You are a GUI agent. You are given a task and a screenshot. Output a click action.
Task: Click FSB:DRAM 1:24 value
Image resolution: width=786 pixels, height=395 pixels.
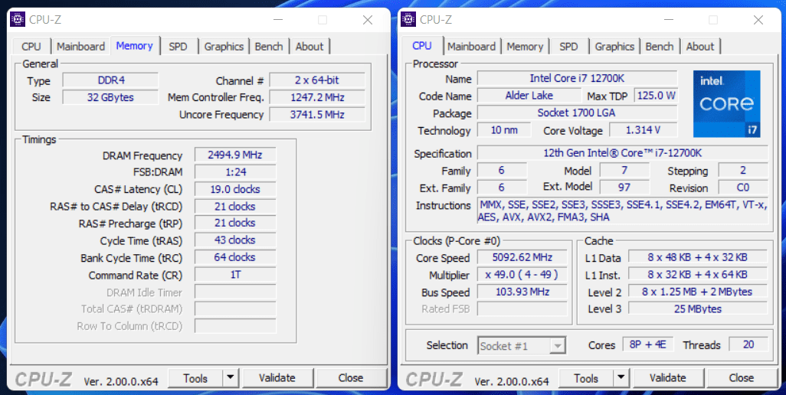click(x=235, y=172)
